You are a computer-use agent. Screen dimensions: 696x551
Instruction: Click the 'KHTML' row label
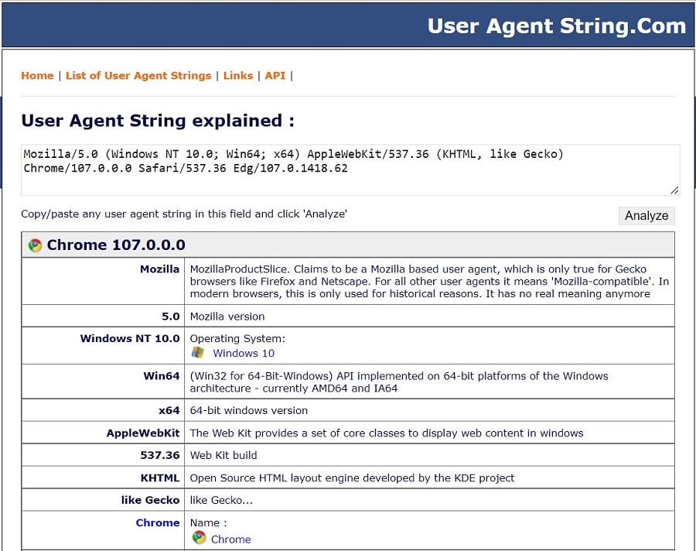160,477
